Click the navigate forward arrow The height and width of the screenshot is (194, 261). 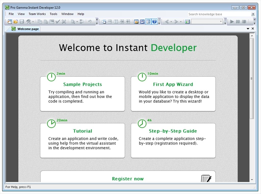coord(176,22)
